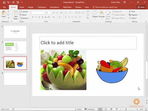
Task: Click the 'Click to add title' placeholder
Action: point(88,43)
